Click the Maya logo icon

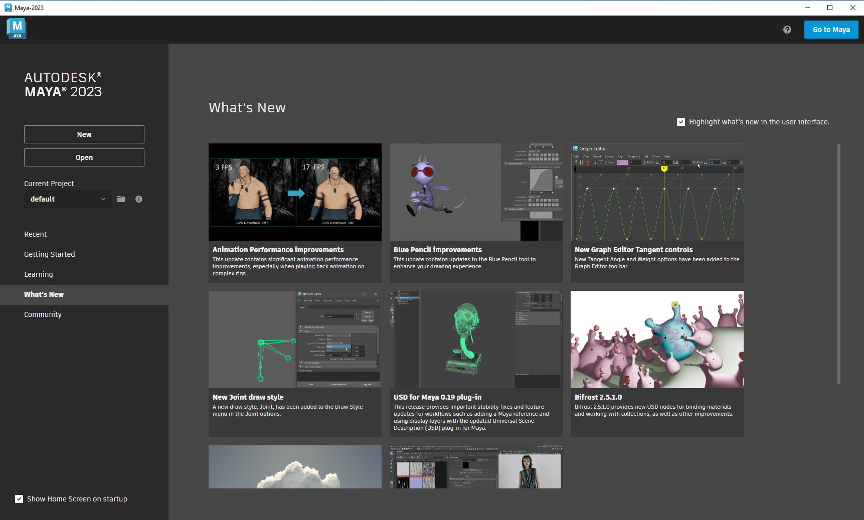pyautogui.click(x=17, y=29)
